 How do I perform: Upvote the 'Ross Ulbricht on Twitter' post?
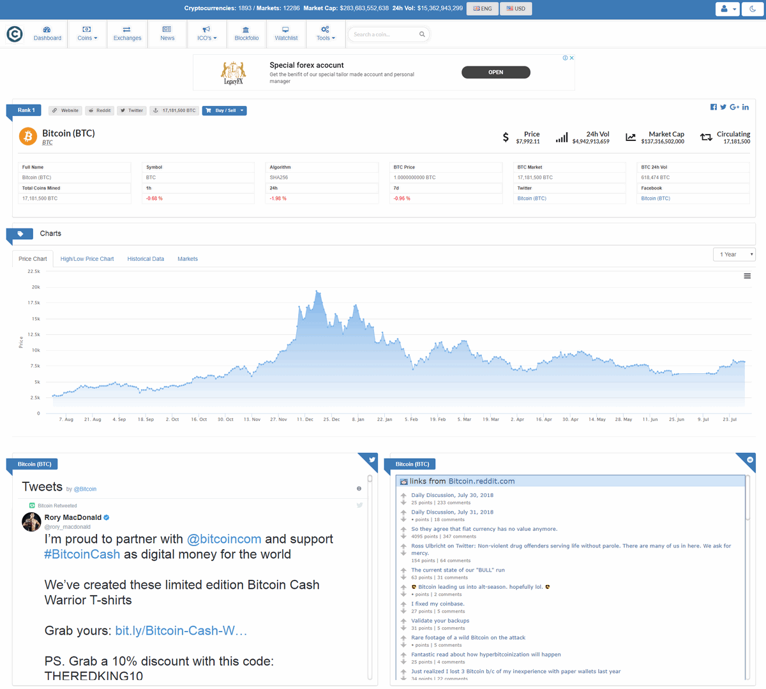tap(403, 545)
